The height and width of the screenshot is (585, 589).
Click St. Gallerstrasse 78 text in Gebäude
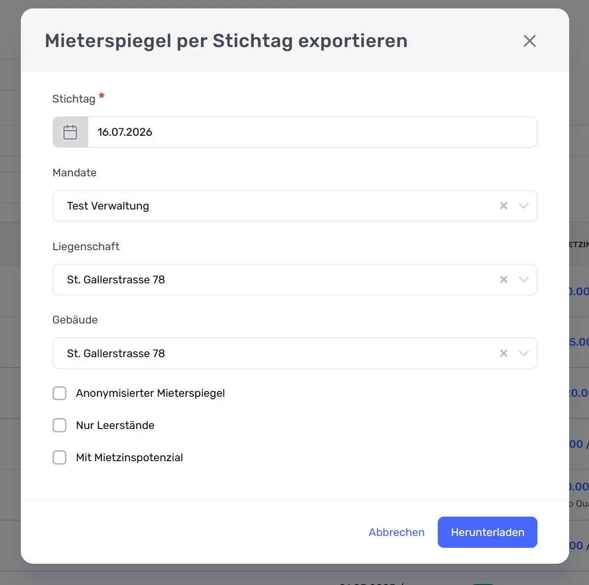click(116, 354)
